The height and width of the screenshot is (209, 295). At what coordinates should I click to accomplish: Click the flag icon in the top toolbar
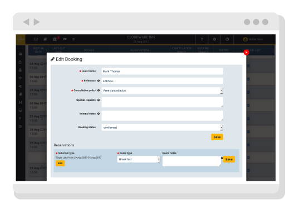(65, 39)
